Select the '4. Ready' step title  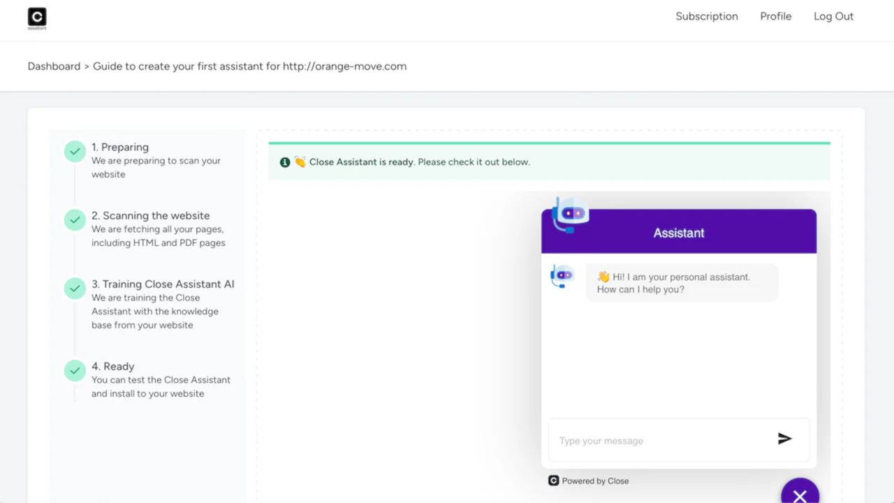113,367
